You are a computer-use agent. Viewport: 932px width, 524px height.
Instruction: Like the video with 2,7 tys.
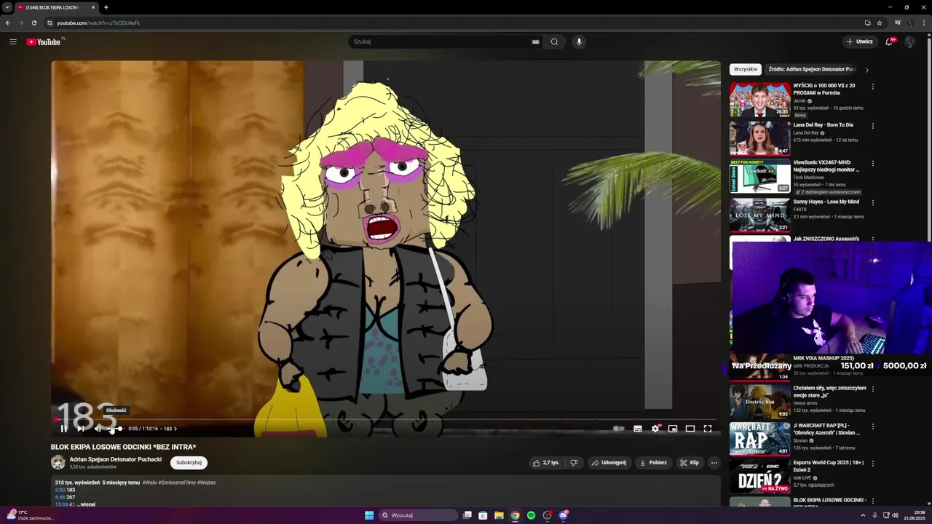(x=546, y=462)
